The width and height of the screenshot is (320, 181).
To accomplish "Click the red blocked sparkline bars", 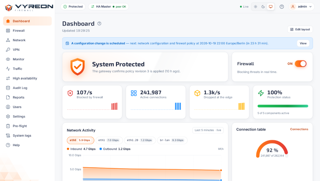I will click(x=114, y=106).
